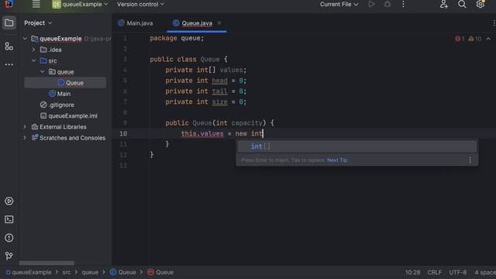The image size is (496, 279).
Task: Show more tool windows ellipsis
Action: (x=9, y=64)
